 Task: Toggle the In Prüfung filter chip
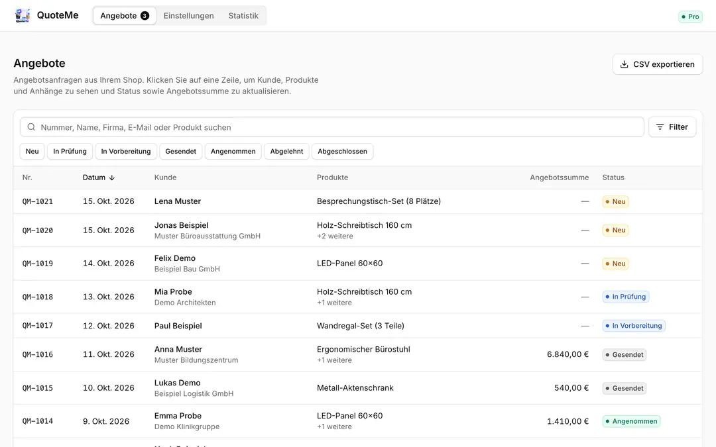click(x=70, y=152)
